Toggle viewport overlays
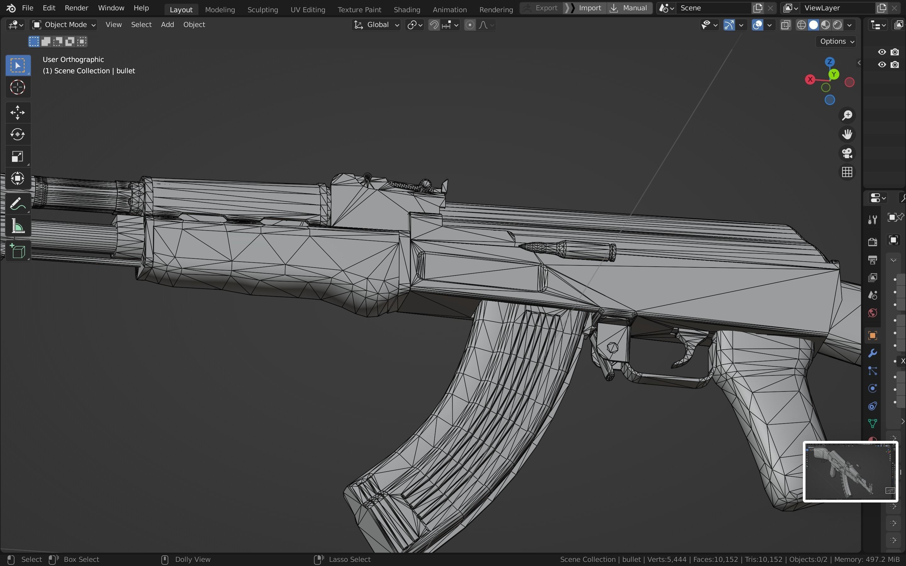906x566 pixels. 758,25
